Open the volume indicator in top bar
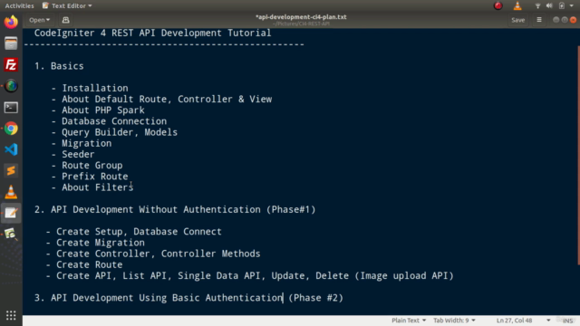Viewport: 580px width, 326px height. click(x=549, y=5)
